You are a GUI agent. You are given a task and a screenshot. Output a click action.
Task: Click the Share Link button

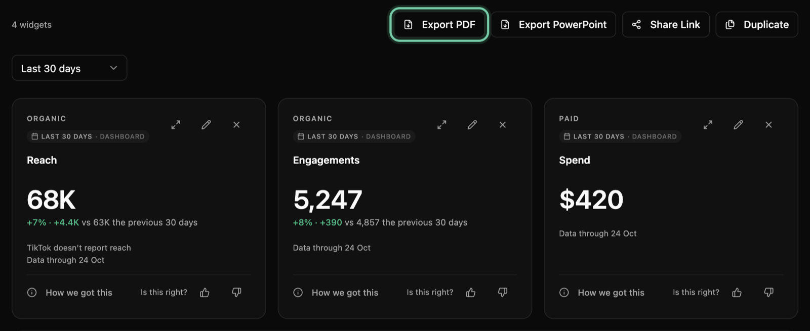(666, 24)
